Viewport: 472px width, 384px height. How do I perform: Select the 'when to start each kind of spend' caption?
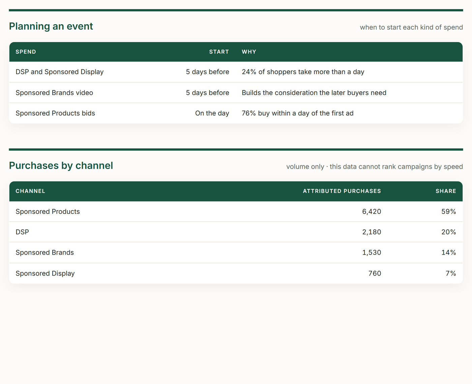pyautogui.click(x=411, y=27)
